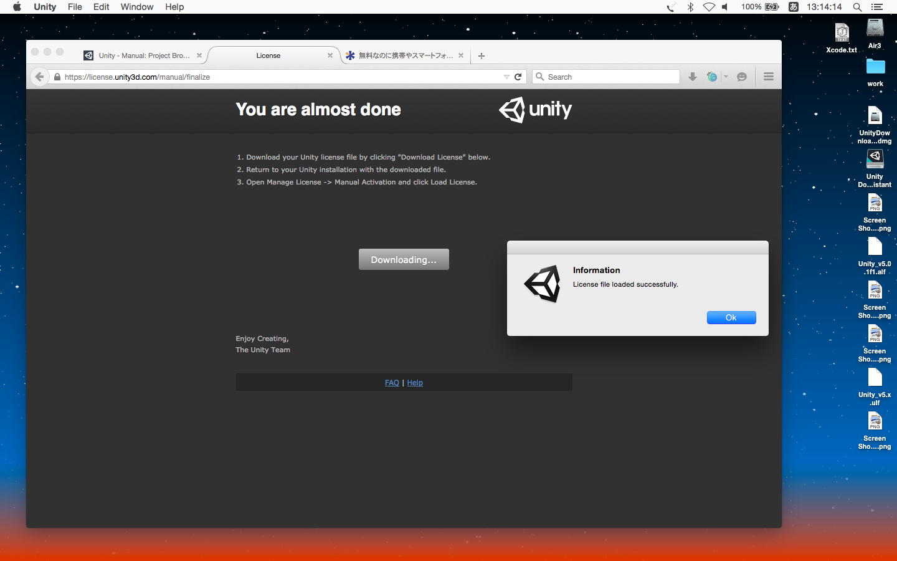Open the Unity application menu
The width and height of the screenshot is (897, 561).
point(45,7)
